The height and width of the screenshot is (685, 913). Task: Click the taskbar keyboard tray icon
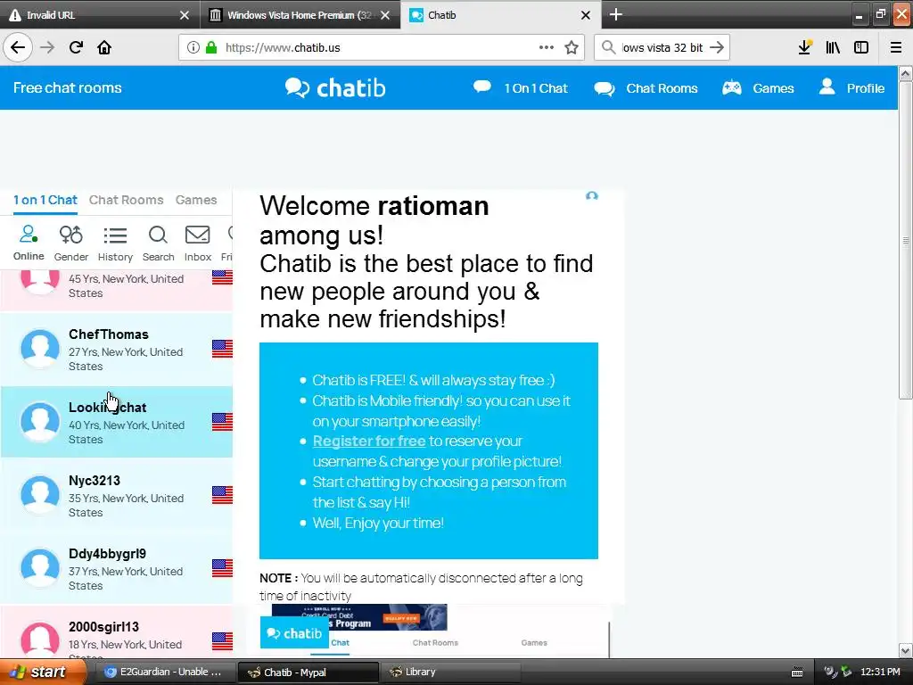pos(797,673)
